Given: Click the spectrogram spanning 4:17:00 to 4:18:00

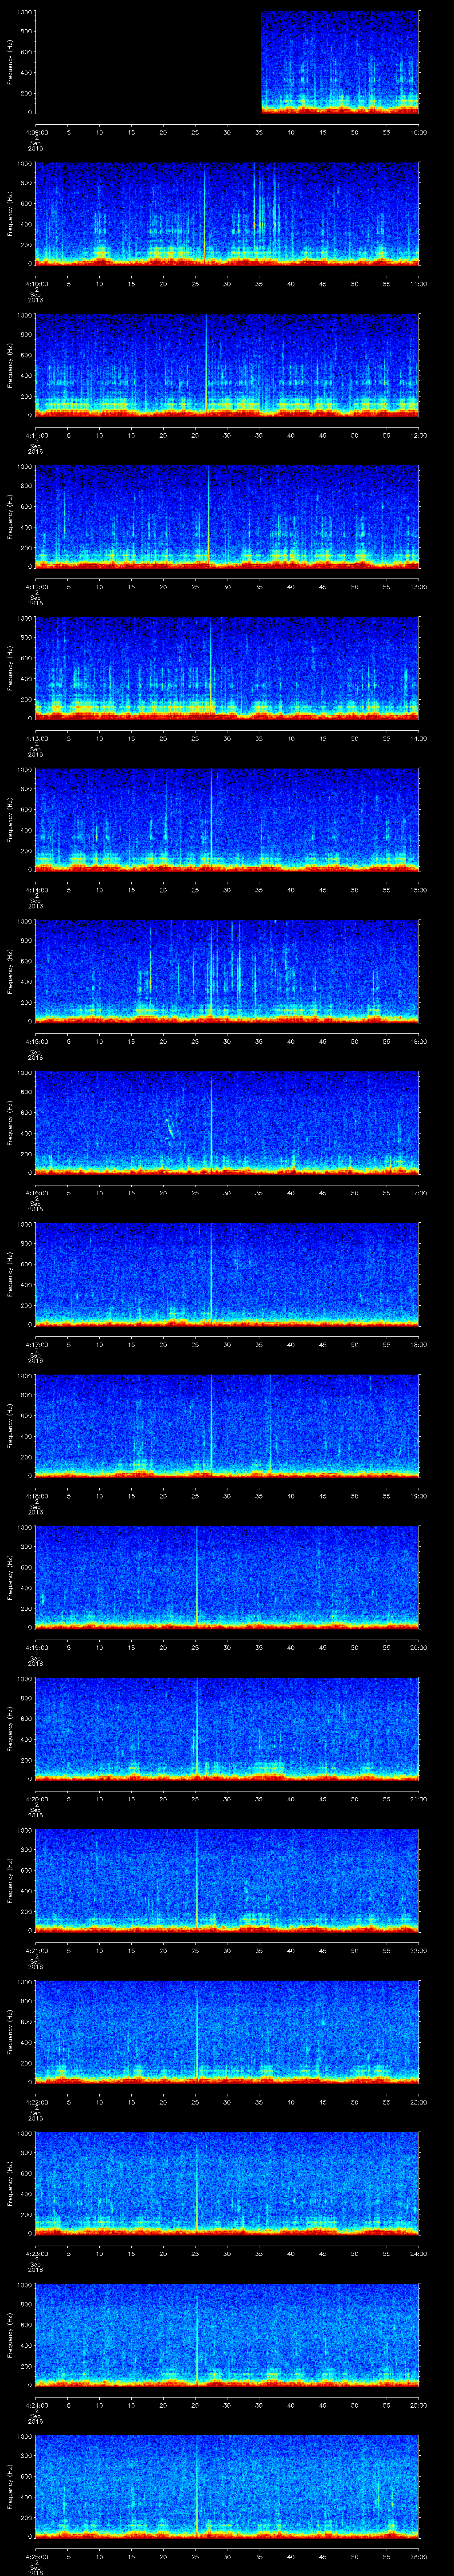Looking at the screenshot, I should [227, 1274].
